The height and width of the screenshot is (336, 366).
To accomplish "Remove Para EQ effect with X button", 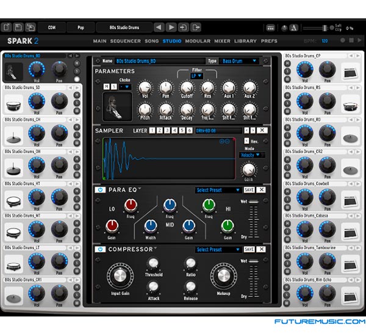I will point(262,189).
